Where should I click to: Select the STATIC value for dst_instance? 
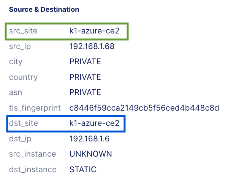(83, 170)
